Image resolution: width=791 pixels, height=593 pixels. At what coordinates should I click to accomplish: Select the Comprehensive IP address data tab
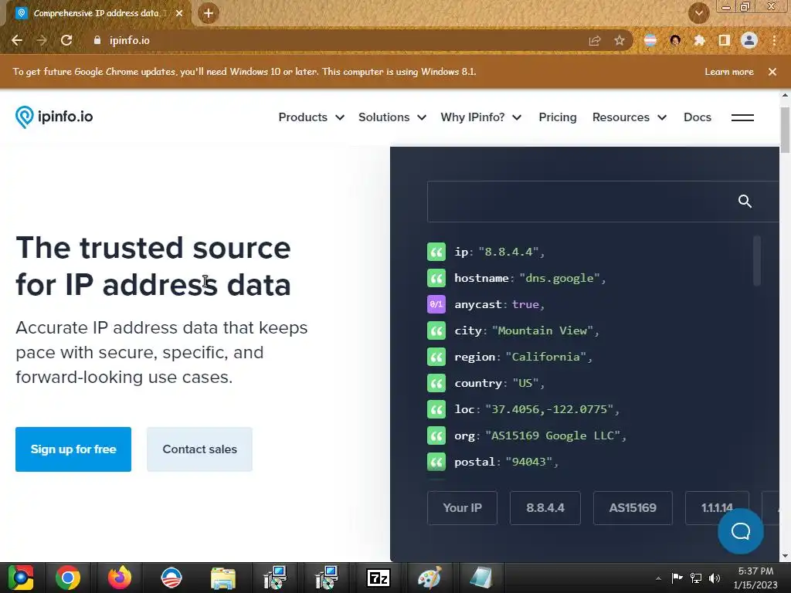tap(97, 13)
